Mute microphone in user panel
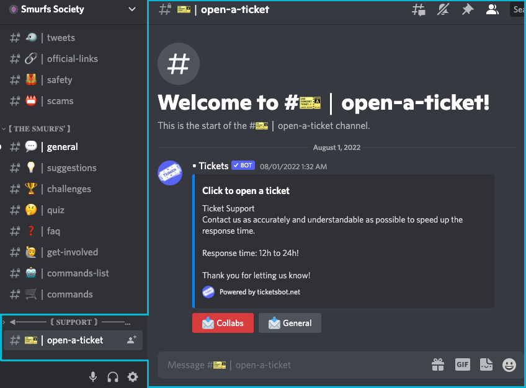This screenshot has height=388, width=526. [x=93, y=376]
